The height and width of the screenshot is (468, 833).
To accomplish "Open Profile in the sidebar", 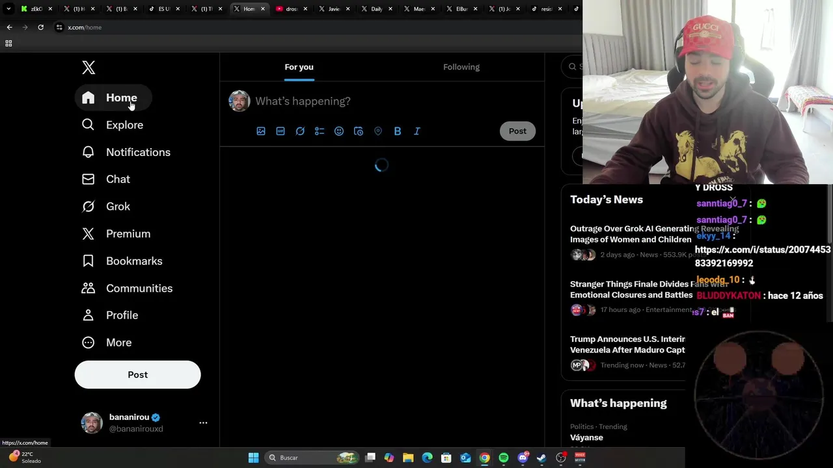I will pyautogui.click(x=110, y=315).
